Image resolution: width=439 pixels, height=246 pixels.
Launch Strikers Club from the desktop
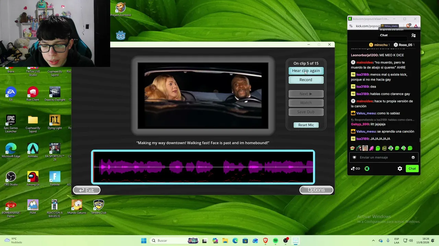tap(99, 207)
